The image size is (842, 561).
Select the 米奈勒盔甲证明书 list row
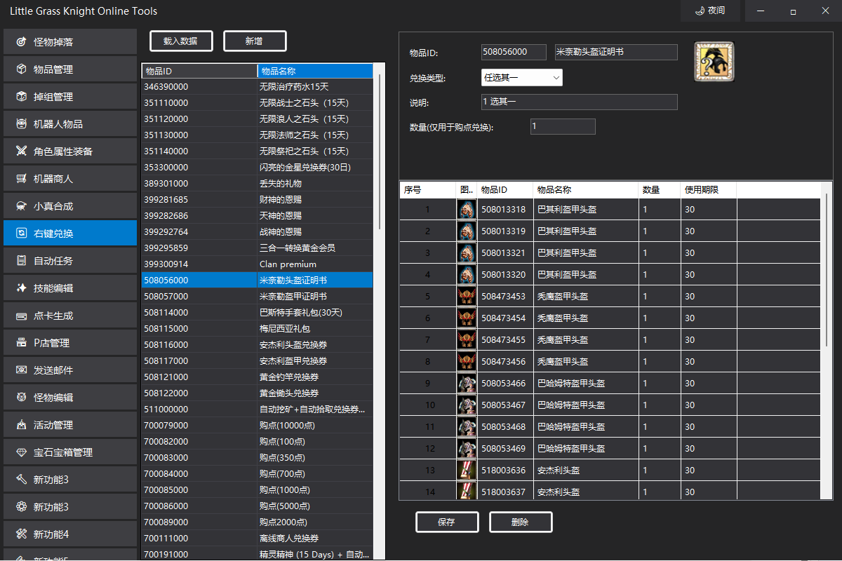[258, 297]
